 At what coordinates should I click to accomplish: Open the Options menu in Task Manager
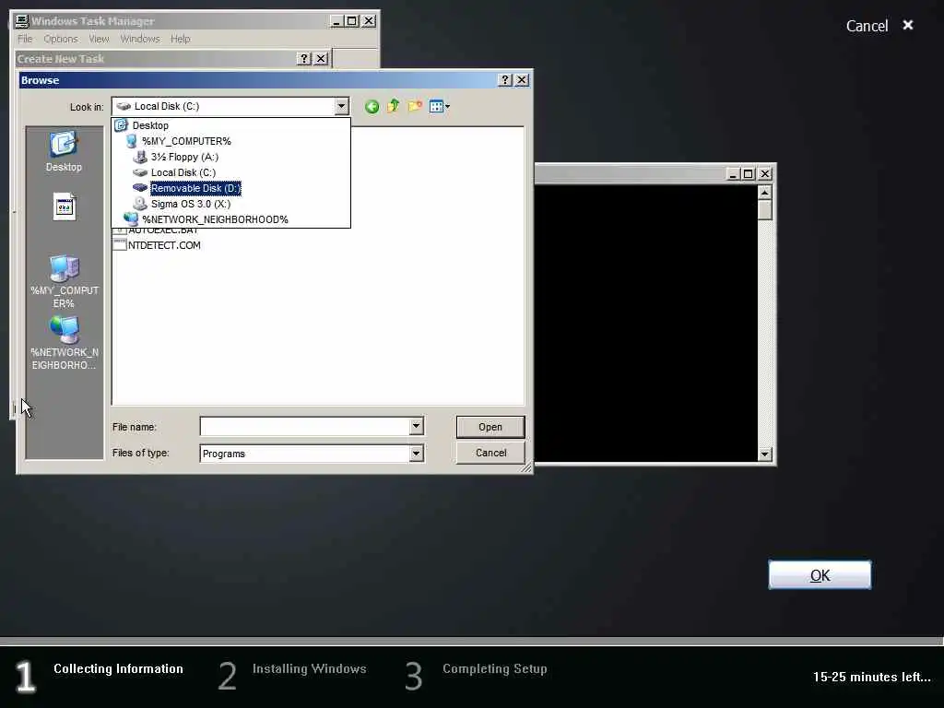coord(61,39)
